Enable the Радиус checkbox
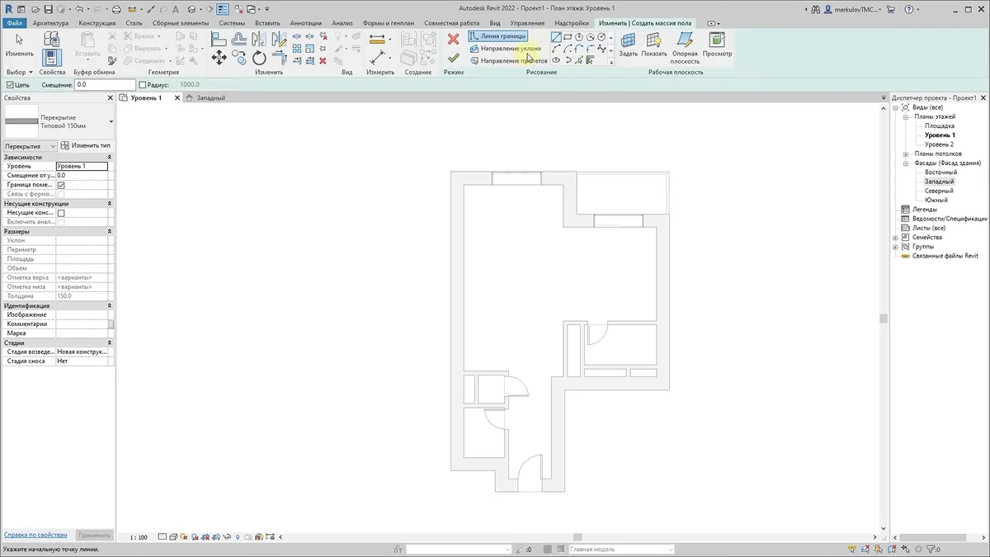The height and width of the screenshot is (557, 990). (x=143, y=85)
